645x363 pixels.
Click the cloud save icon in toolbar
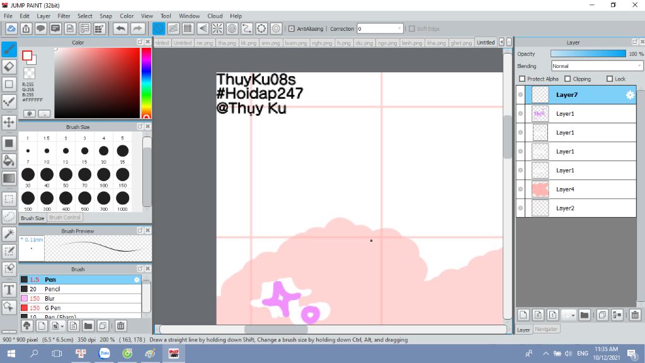click(11, 29)
